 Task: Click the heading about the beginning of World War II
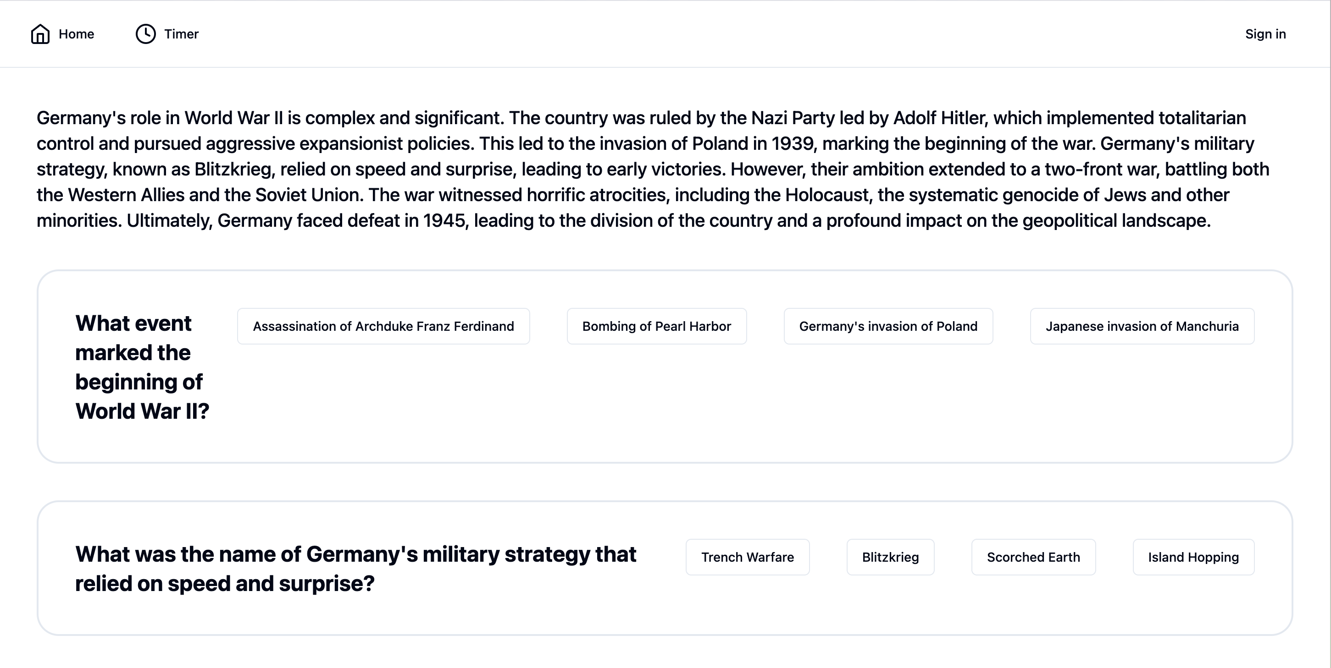(142, 367)
